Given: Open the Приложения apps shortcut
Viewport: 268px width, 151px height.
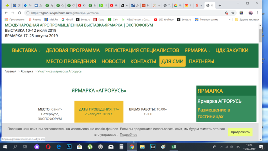Looking at the screenshot, I should (14, 20).
